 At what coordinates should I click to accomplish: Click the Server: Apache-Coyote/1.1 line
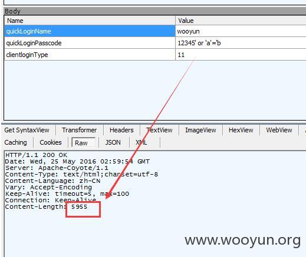(x=57, y=168)
